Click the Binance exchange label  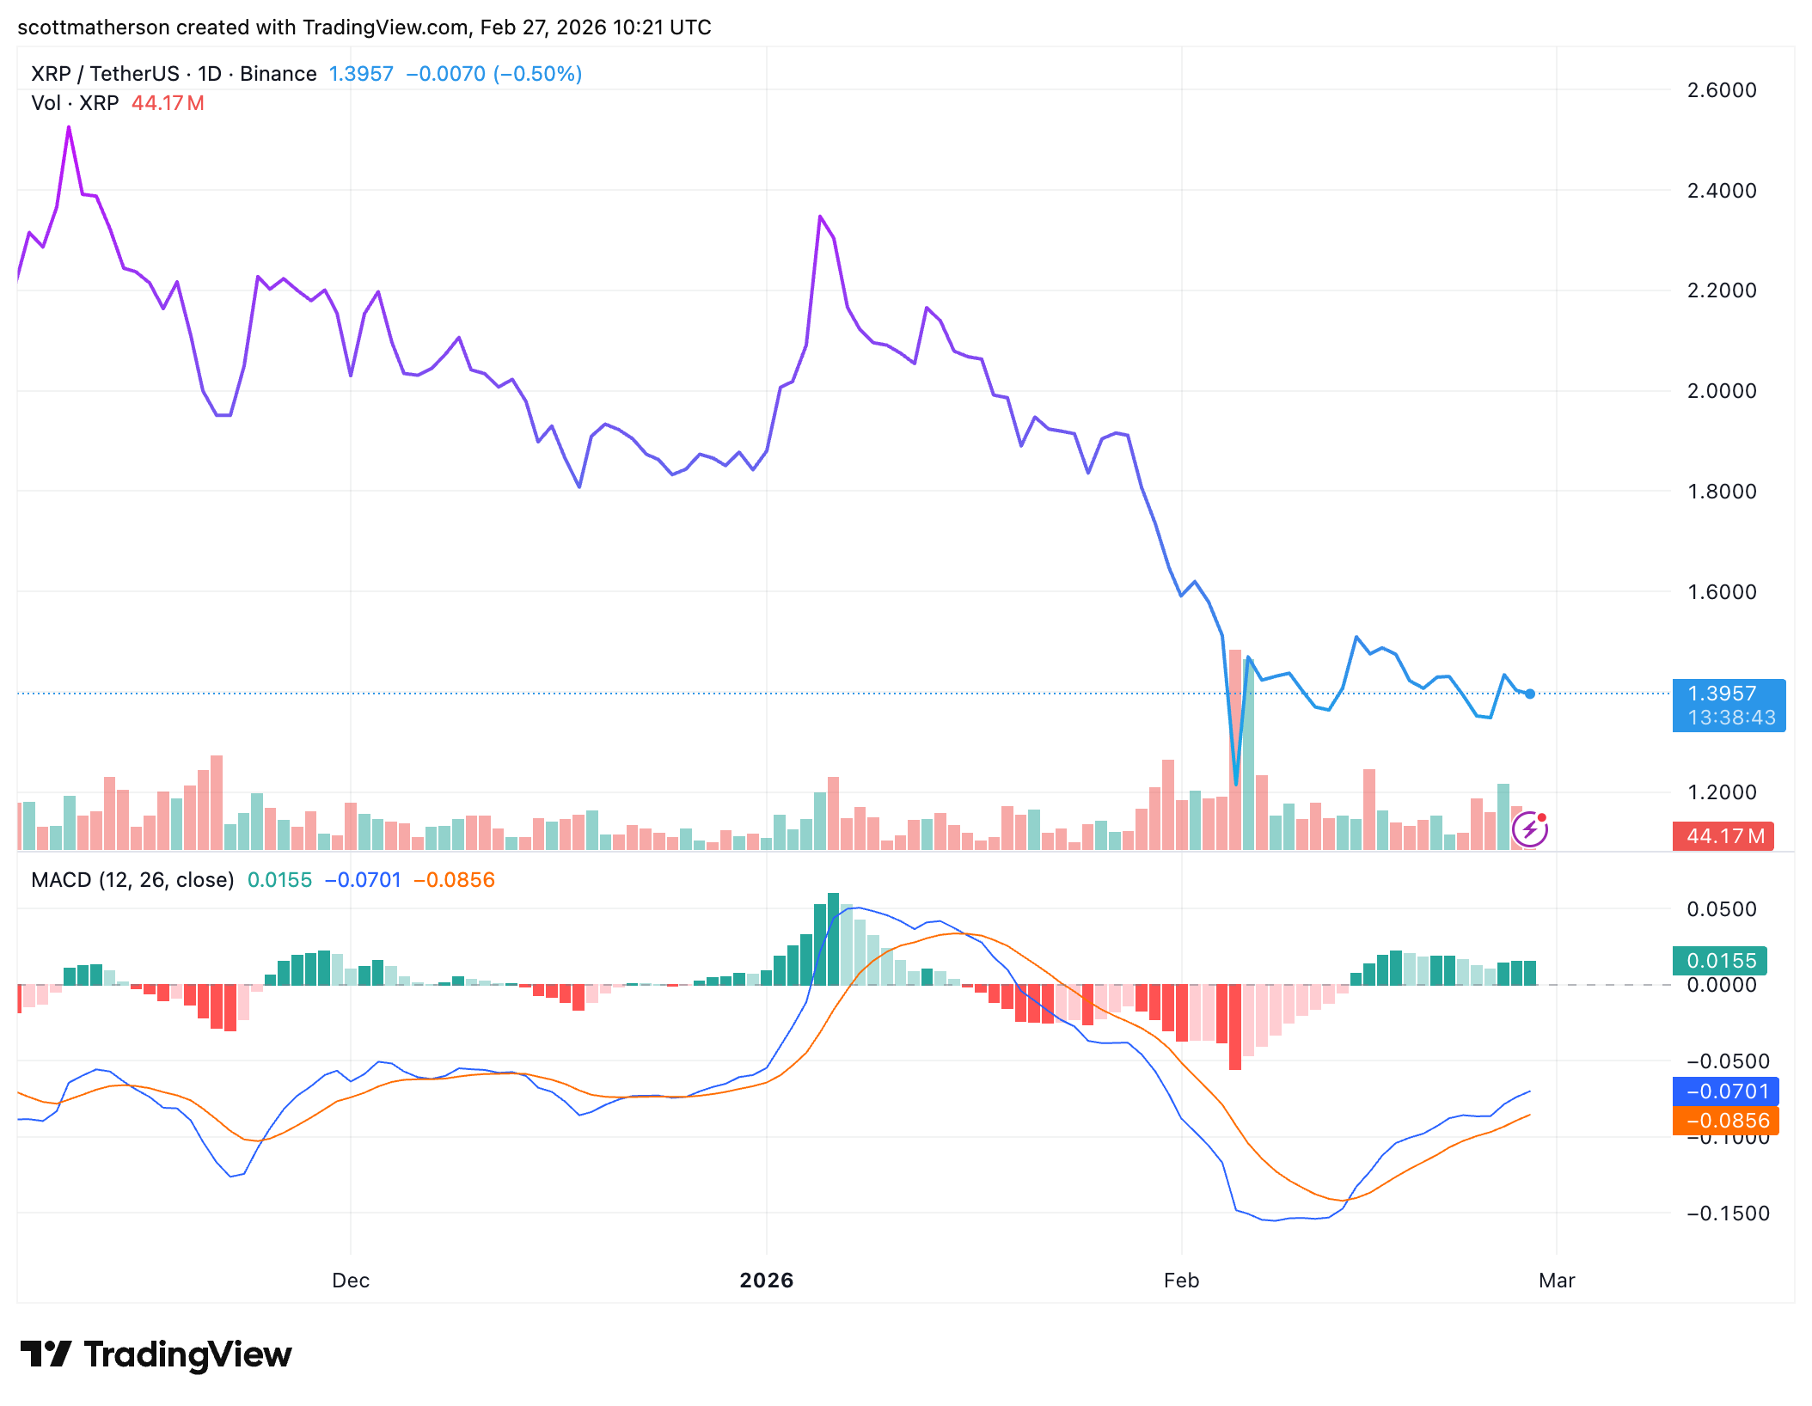click(x=277, y=74)
